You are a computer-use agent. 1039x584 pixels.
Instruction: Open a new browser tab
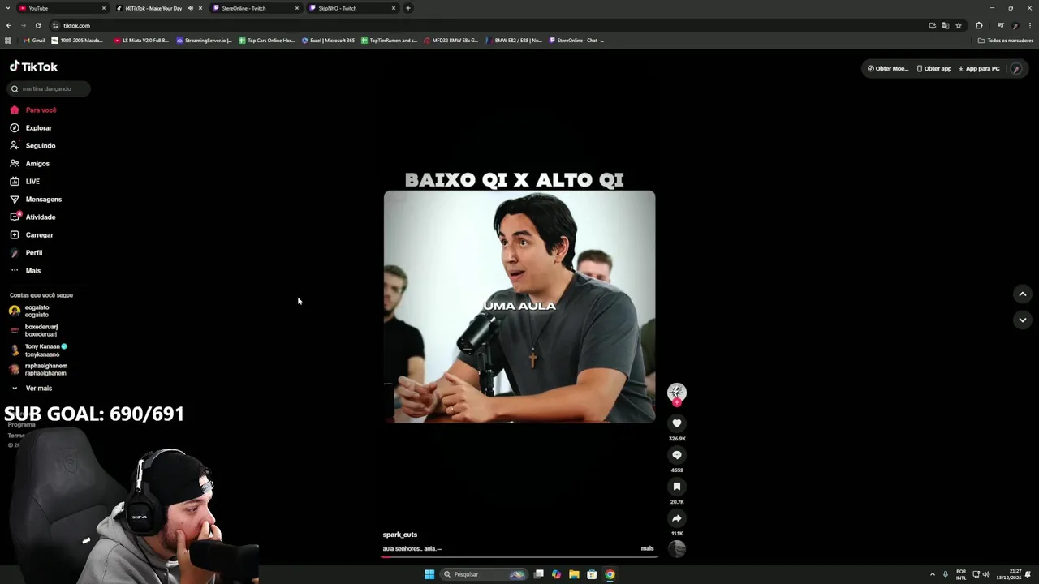408,8
